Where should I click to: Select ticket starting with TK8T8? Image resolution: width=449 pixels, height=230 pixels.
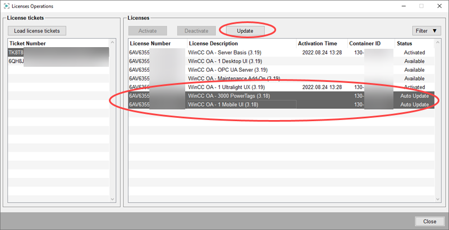[x=59, y=53]
